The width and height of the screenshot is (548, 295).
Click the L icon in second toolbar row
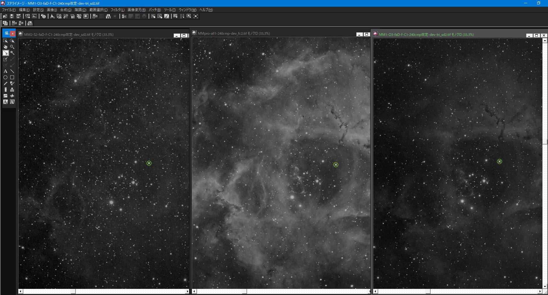pyautogui.click(x=30, y=23)
